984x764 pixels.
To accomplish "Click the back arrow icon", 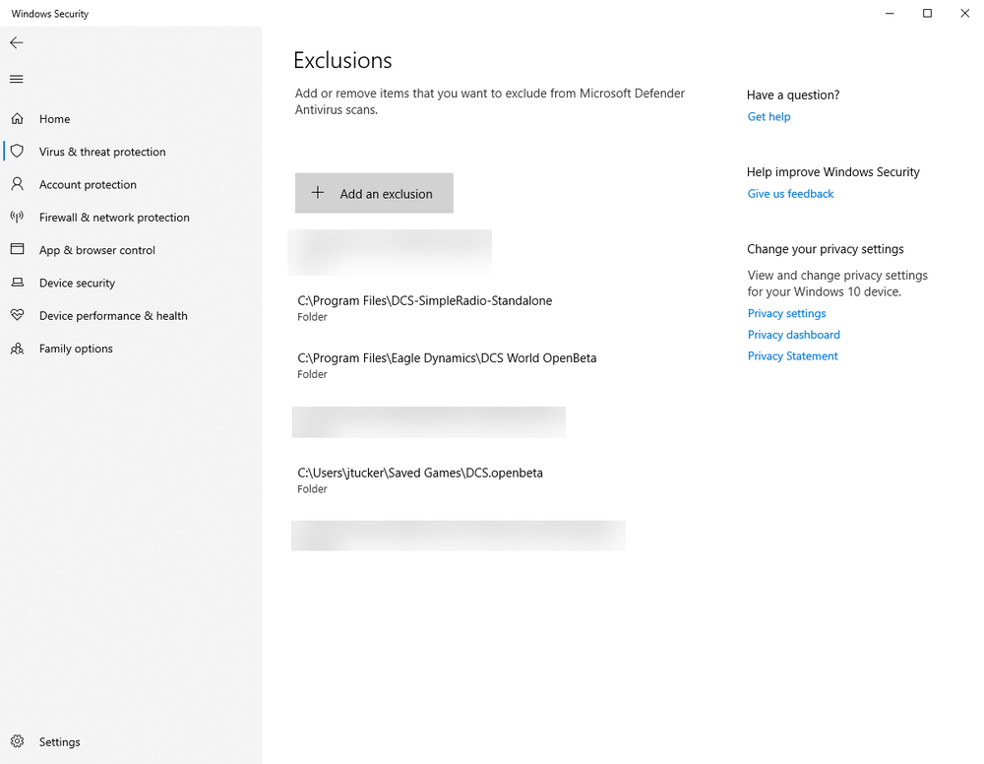I will 17,43.
